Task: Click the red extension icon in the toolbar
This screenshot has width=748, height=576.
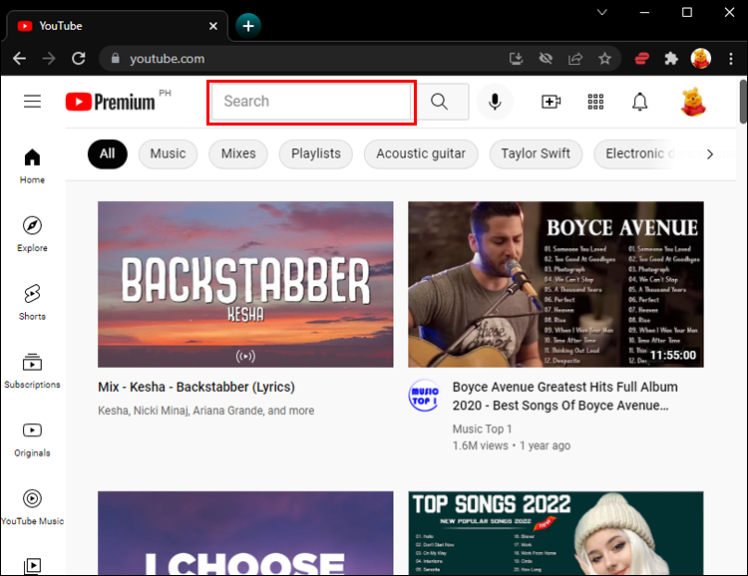Action: point(641,59)
